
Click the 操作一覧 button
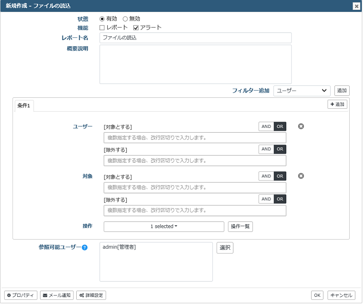pos(240,227)
